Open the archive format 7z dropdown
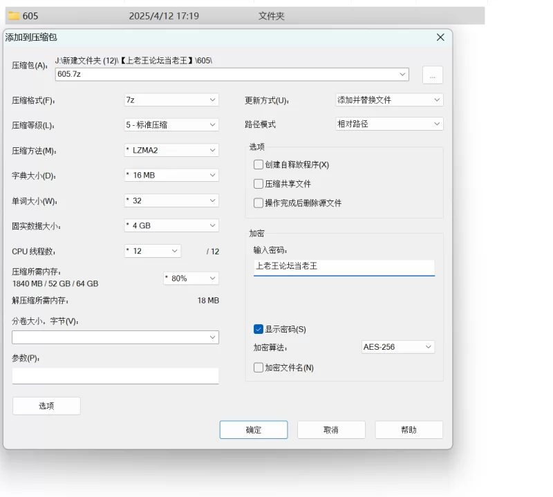Viewport: 553px width, 497px height. (x=171, y=100)
